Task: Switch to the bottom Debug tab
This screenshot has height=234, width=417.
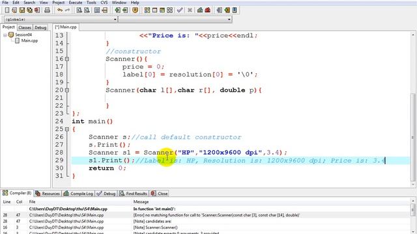Action: pos(106,194)
